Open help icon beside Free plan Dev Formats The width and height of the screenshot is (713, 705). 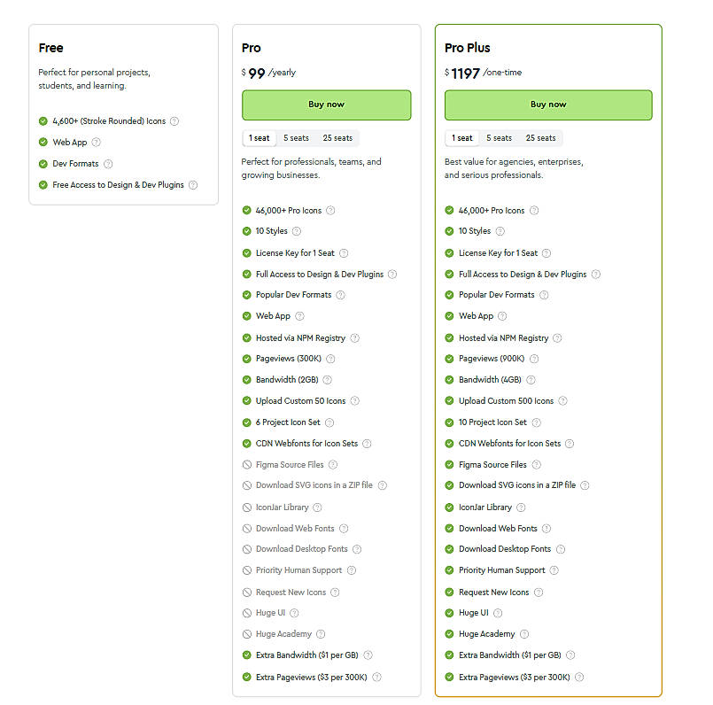click(x=108, y=164)
